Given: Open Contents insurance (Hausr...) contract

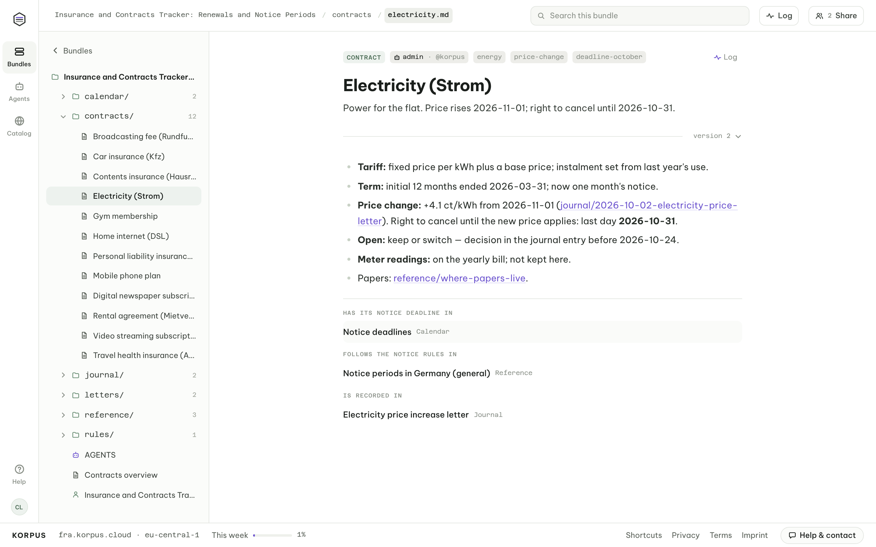Looking at the screenshot, I should [x=124, y=176].
